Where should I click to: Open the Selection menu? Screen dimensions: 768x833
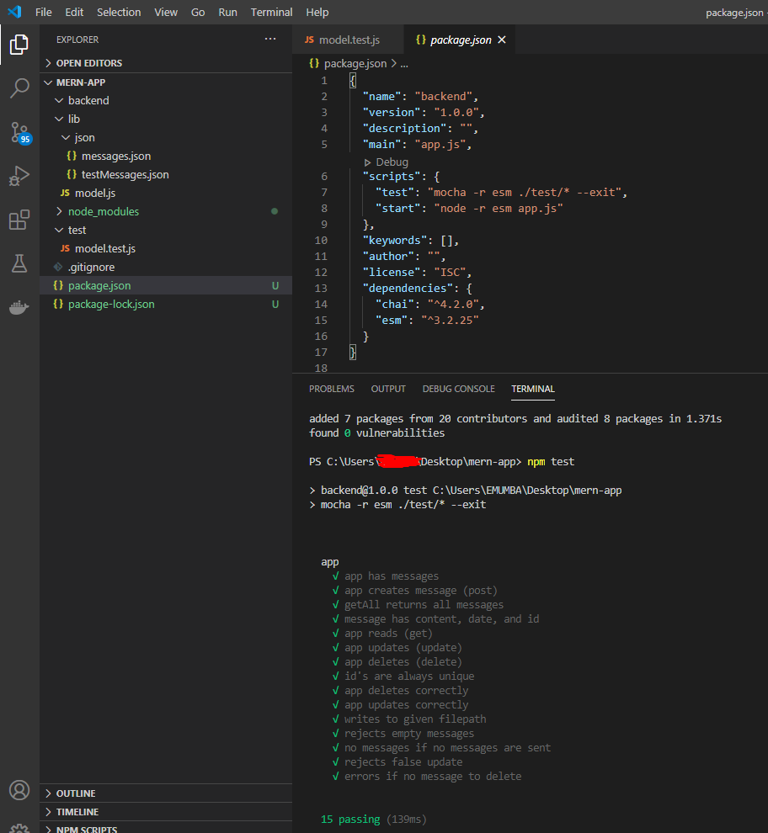[x=119, y=12]
